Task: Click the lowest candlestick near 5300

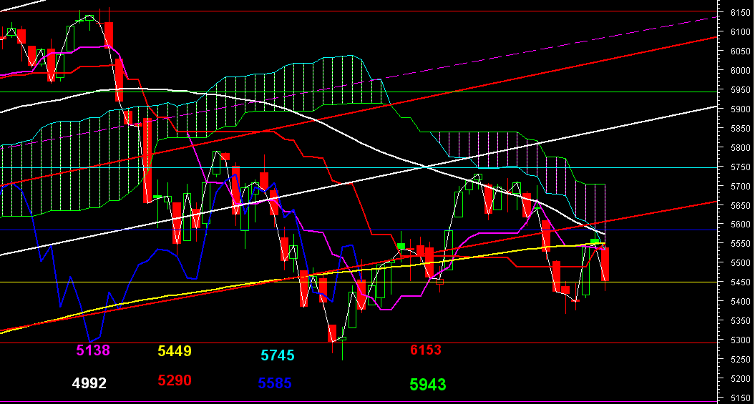Action: click(x=342, y=339)
